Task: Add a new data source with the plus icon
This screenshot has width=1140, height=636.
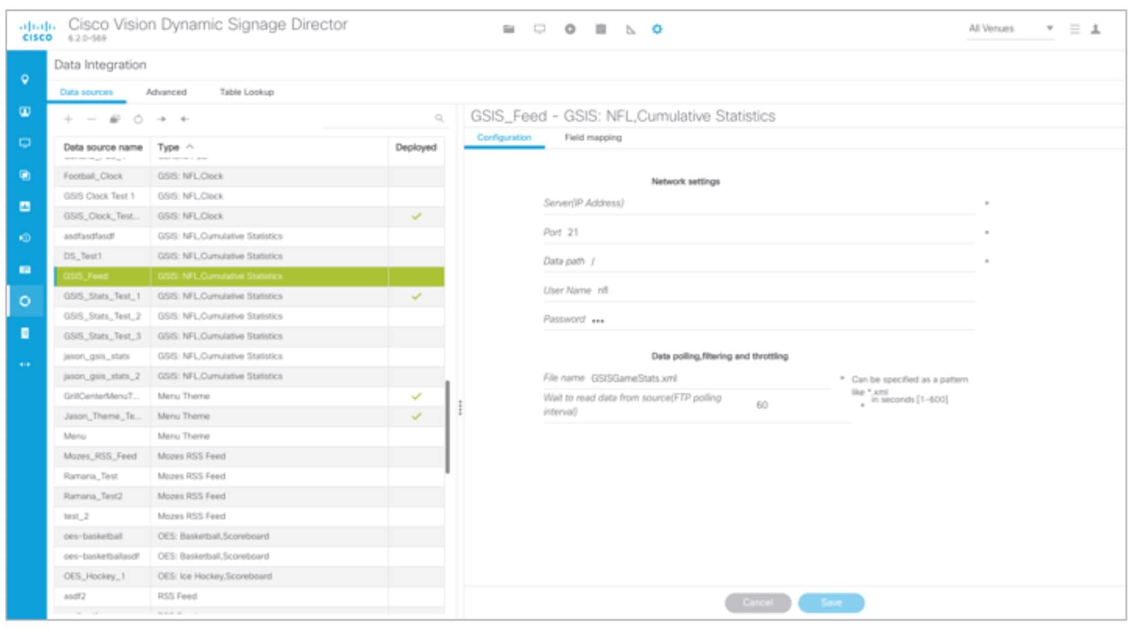Action: tap(69, 119)
